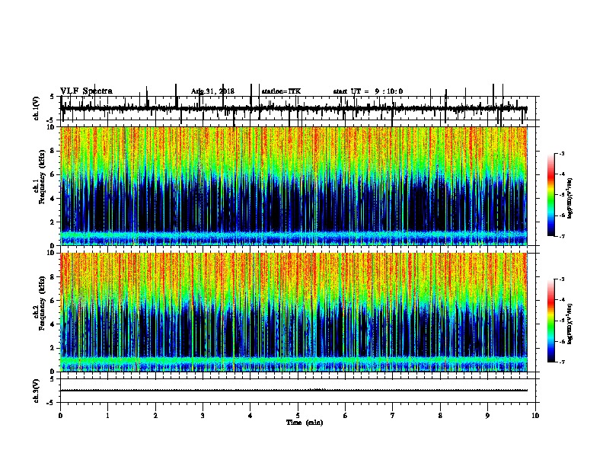Viewport: 603px width, 466px height.
Task: Select the ch.2 frequency tick "4"
Action: [x=53, y=324]
